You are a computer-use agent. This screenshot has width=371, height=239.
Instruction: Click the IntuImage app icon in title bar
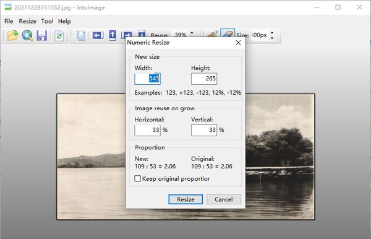click(8, 7)
